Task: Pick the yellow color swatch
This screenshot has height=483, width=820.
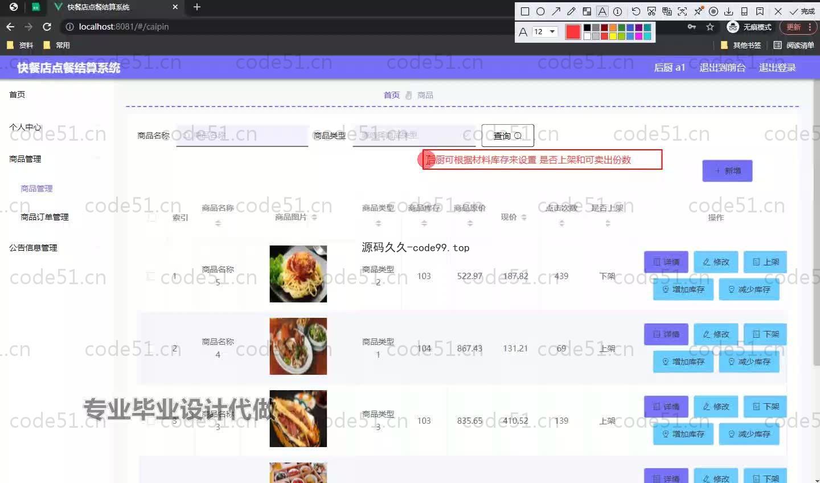Action: [x=613, y=36]
